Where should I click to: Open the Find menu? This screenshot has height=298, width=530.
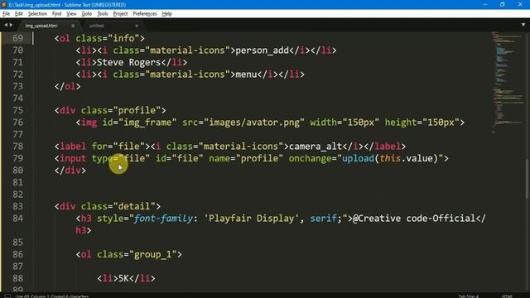pyautogui.click(x=56, y=14)
